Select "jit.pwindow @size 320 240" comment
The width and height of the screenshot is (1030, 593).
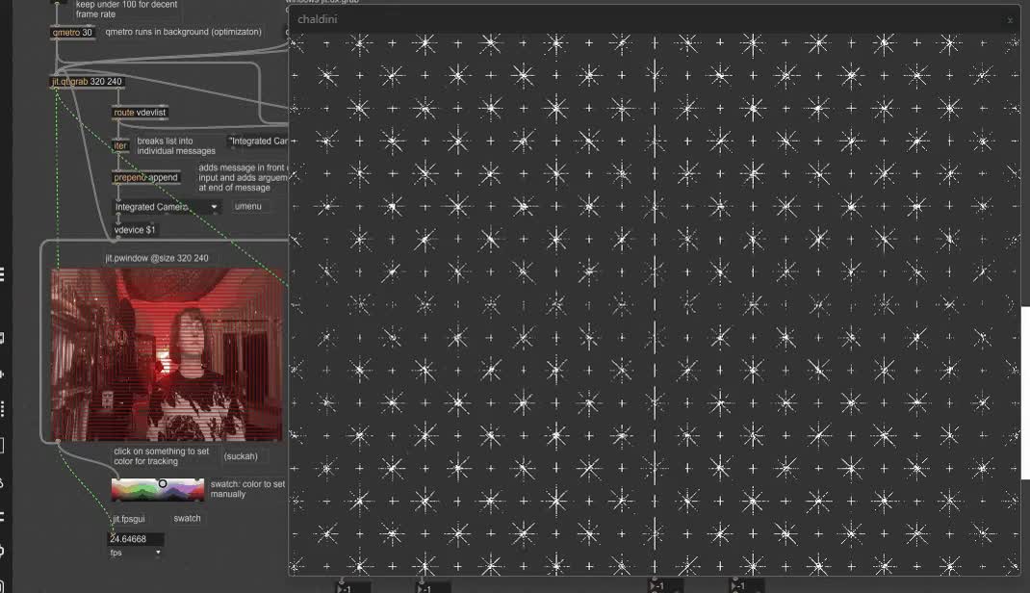tap(157, 258)
